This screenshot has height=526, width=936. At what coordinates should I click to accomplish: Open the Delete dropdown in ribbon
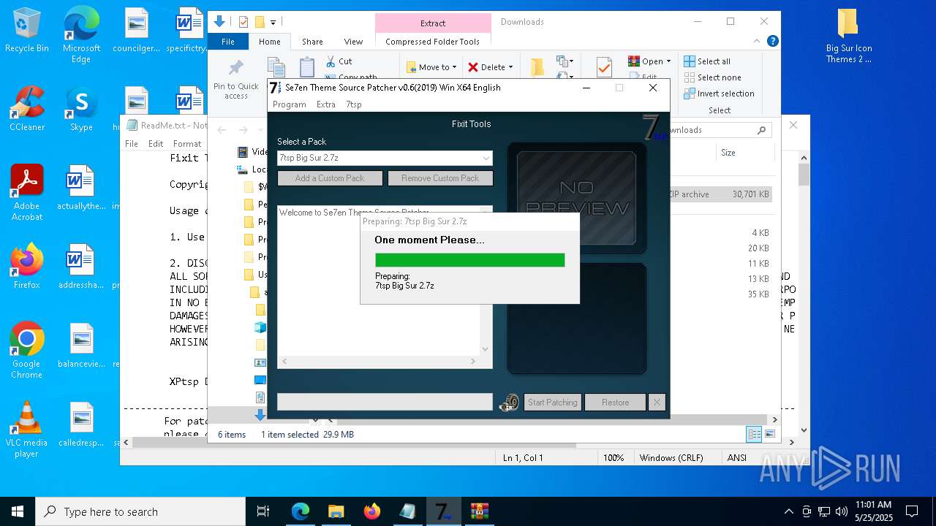click(491, 67)
